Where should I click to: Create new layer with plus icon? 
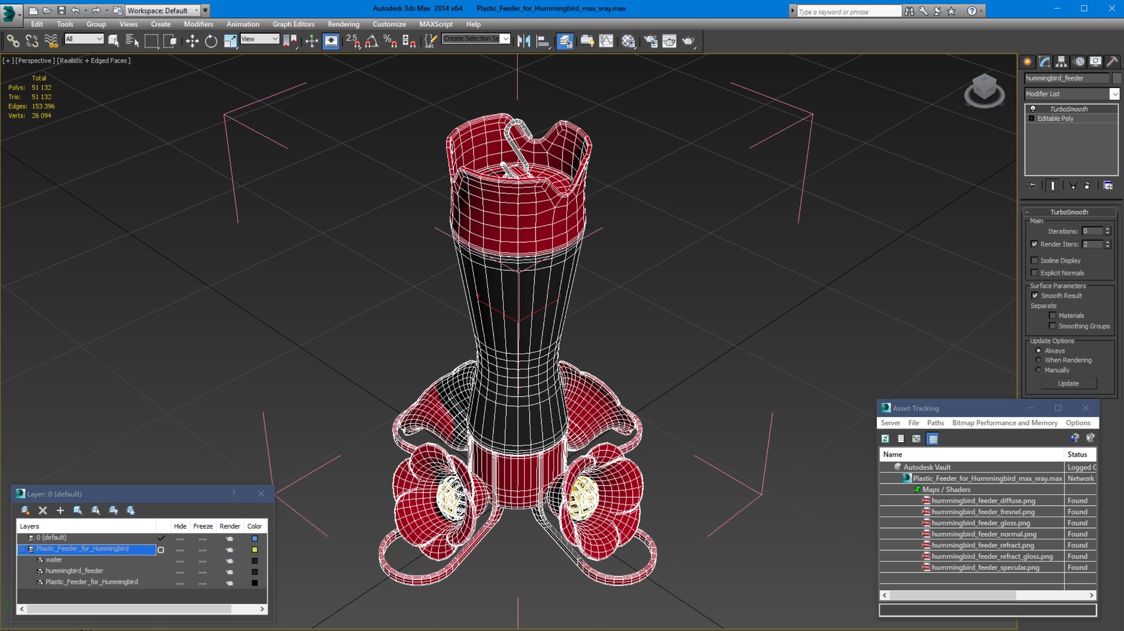(60, 511)
